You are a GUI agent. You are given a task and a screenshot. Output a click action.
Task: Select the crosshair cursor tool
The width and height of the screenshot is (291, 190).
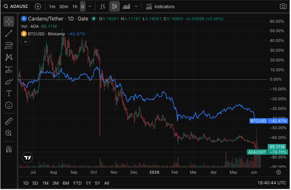point(9,21)
